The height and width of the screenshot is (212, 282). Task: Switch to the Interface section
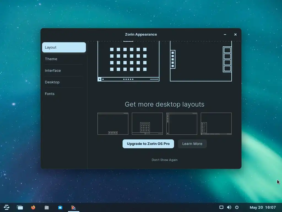(x=64, y=70)
